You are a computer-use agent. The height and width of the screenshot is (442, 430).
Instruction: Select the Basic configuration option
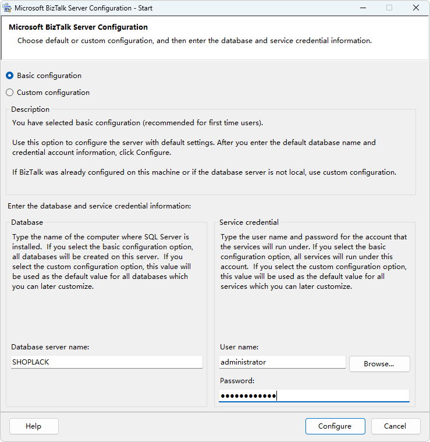click(10, 76)
